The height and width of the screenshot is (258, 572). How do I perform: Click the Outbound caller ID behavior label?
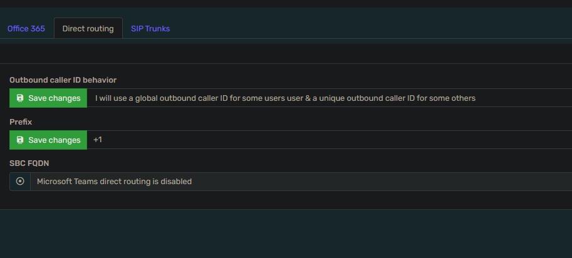63,80
